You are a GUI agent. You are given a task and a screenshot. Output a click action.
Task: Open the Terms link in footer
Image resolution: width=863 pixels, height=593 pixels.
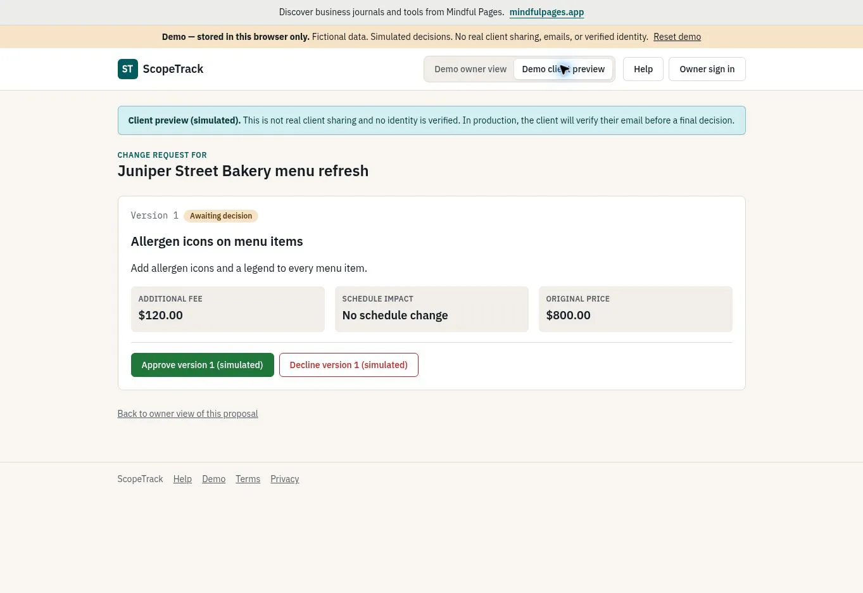click(x=248, y=479)
